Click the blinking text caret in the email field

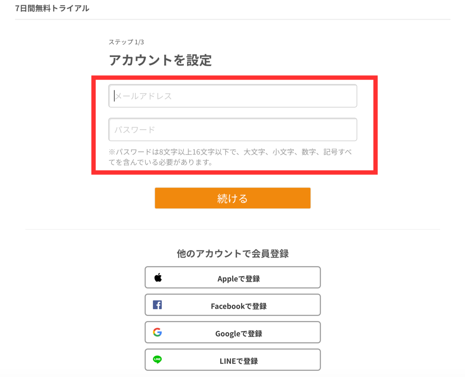(x=114, y=96)
